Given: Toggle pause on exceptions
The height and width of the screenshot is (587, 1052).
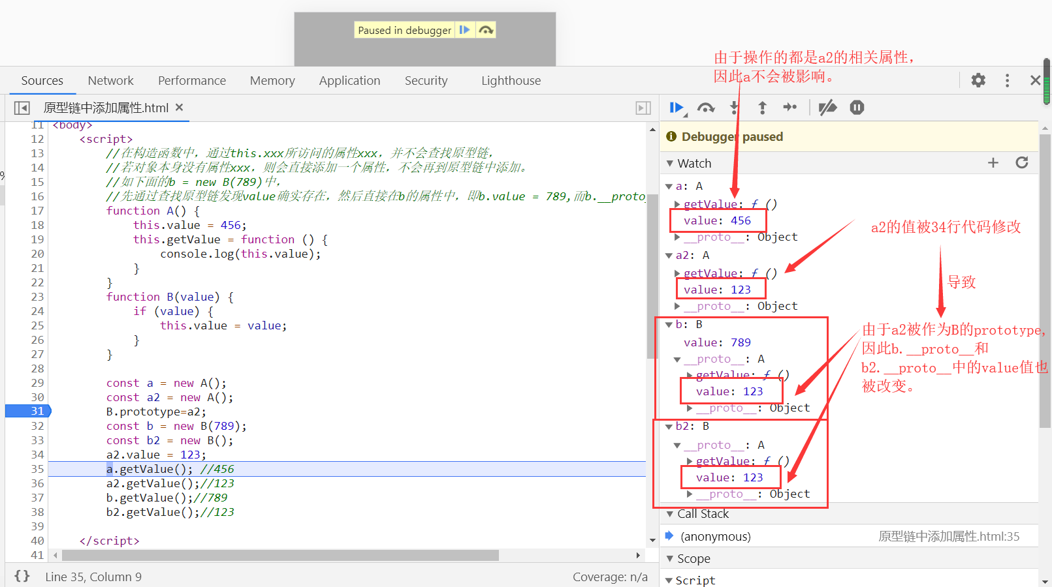Looking at the screenshot, I should tap(857, 108).
